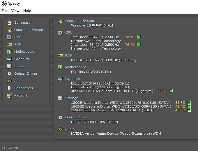Screen dimensions: 198x151
Task: Click the Motherboard icon in sidebar
Action: click(9, 52)
